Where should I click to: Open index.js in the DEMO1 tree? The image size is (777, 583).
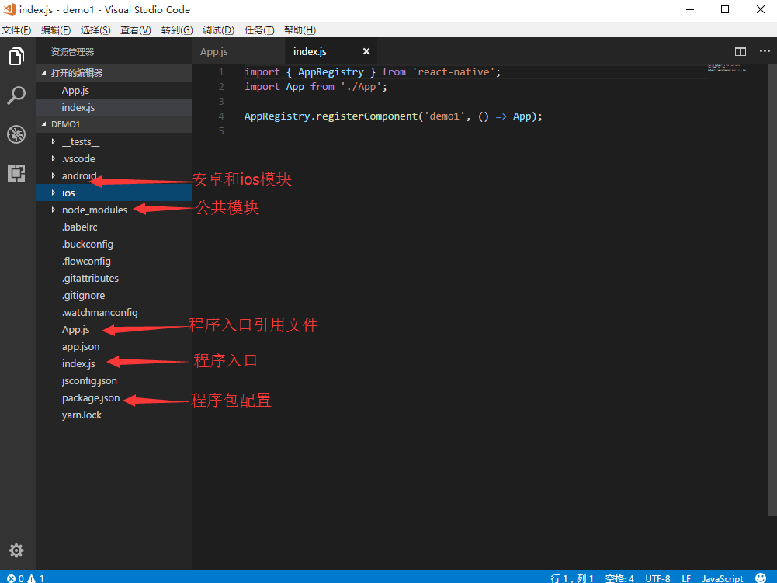tap(113, 363)
